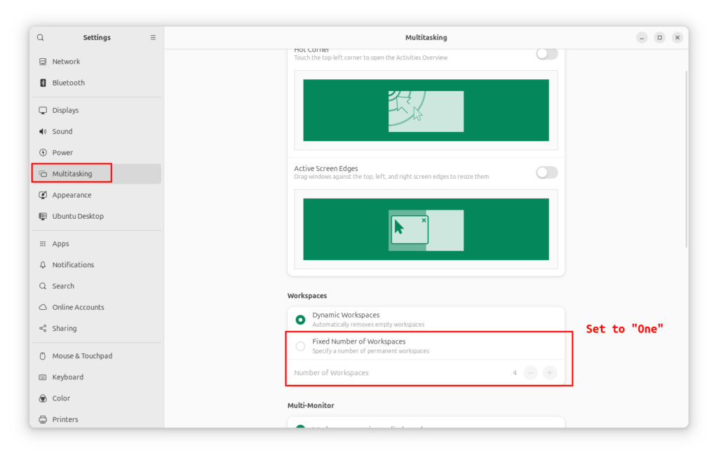Click the Printers icon in sidebar
This screenshot has width=718, height=460.
click(43, 419)
